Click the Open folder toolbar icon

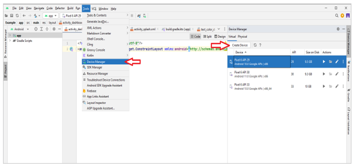click(x=6, y=16)
